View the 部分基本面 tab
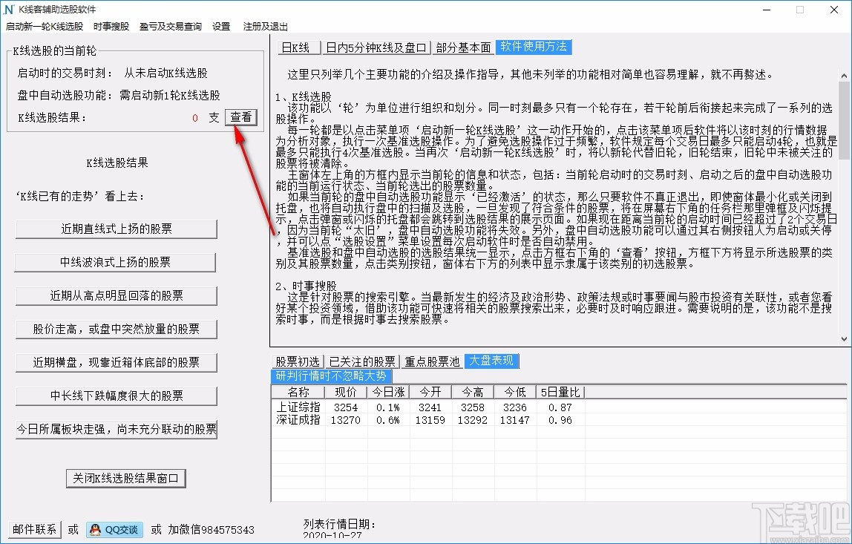 click(464, 47)
